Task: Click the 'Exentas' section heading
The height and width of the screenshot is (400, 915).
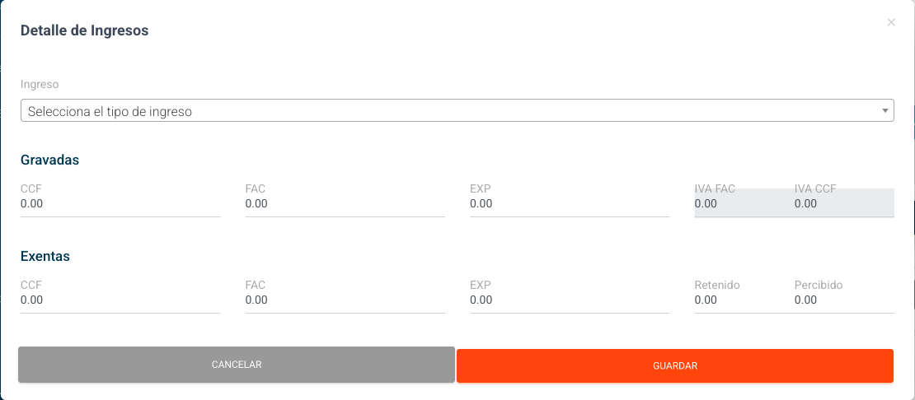Action: click(x=45, y=256)
